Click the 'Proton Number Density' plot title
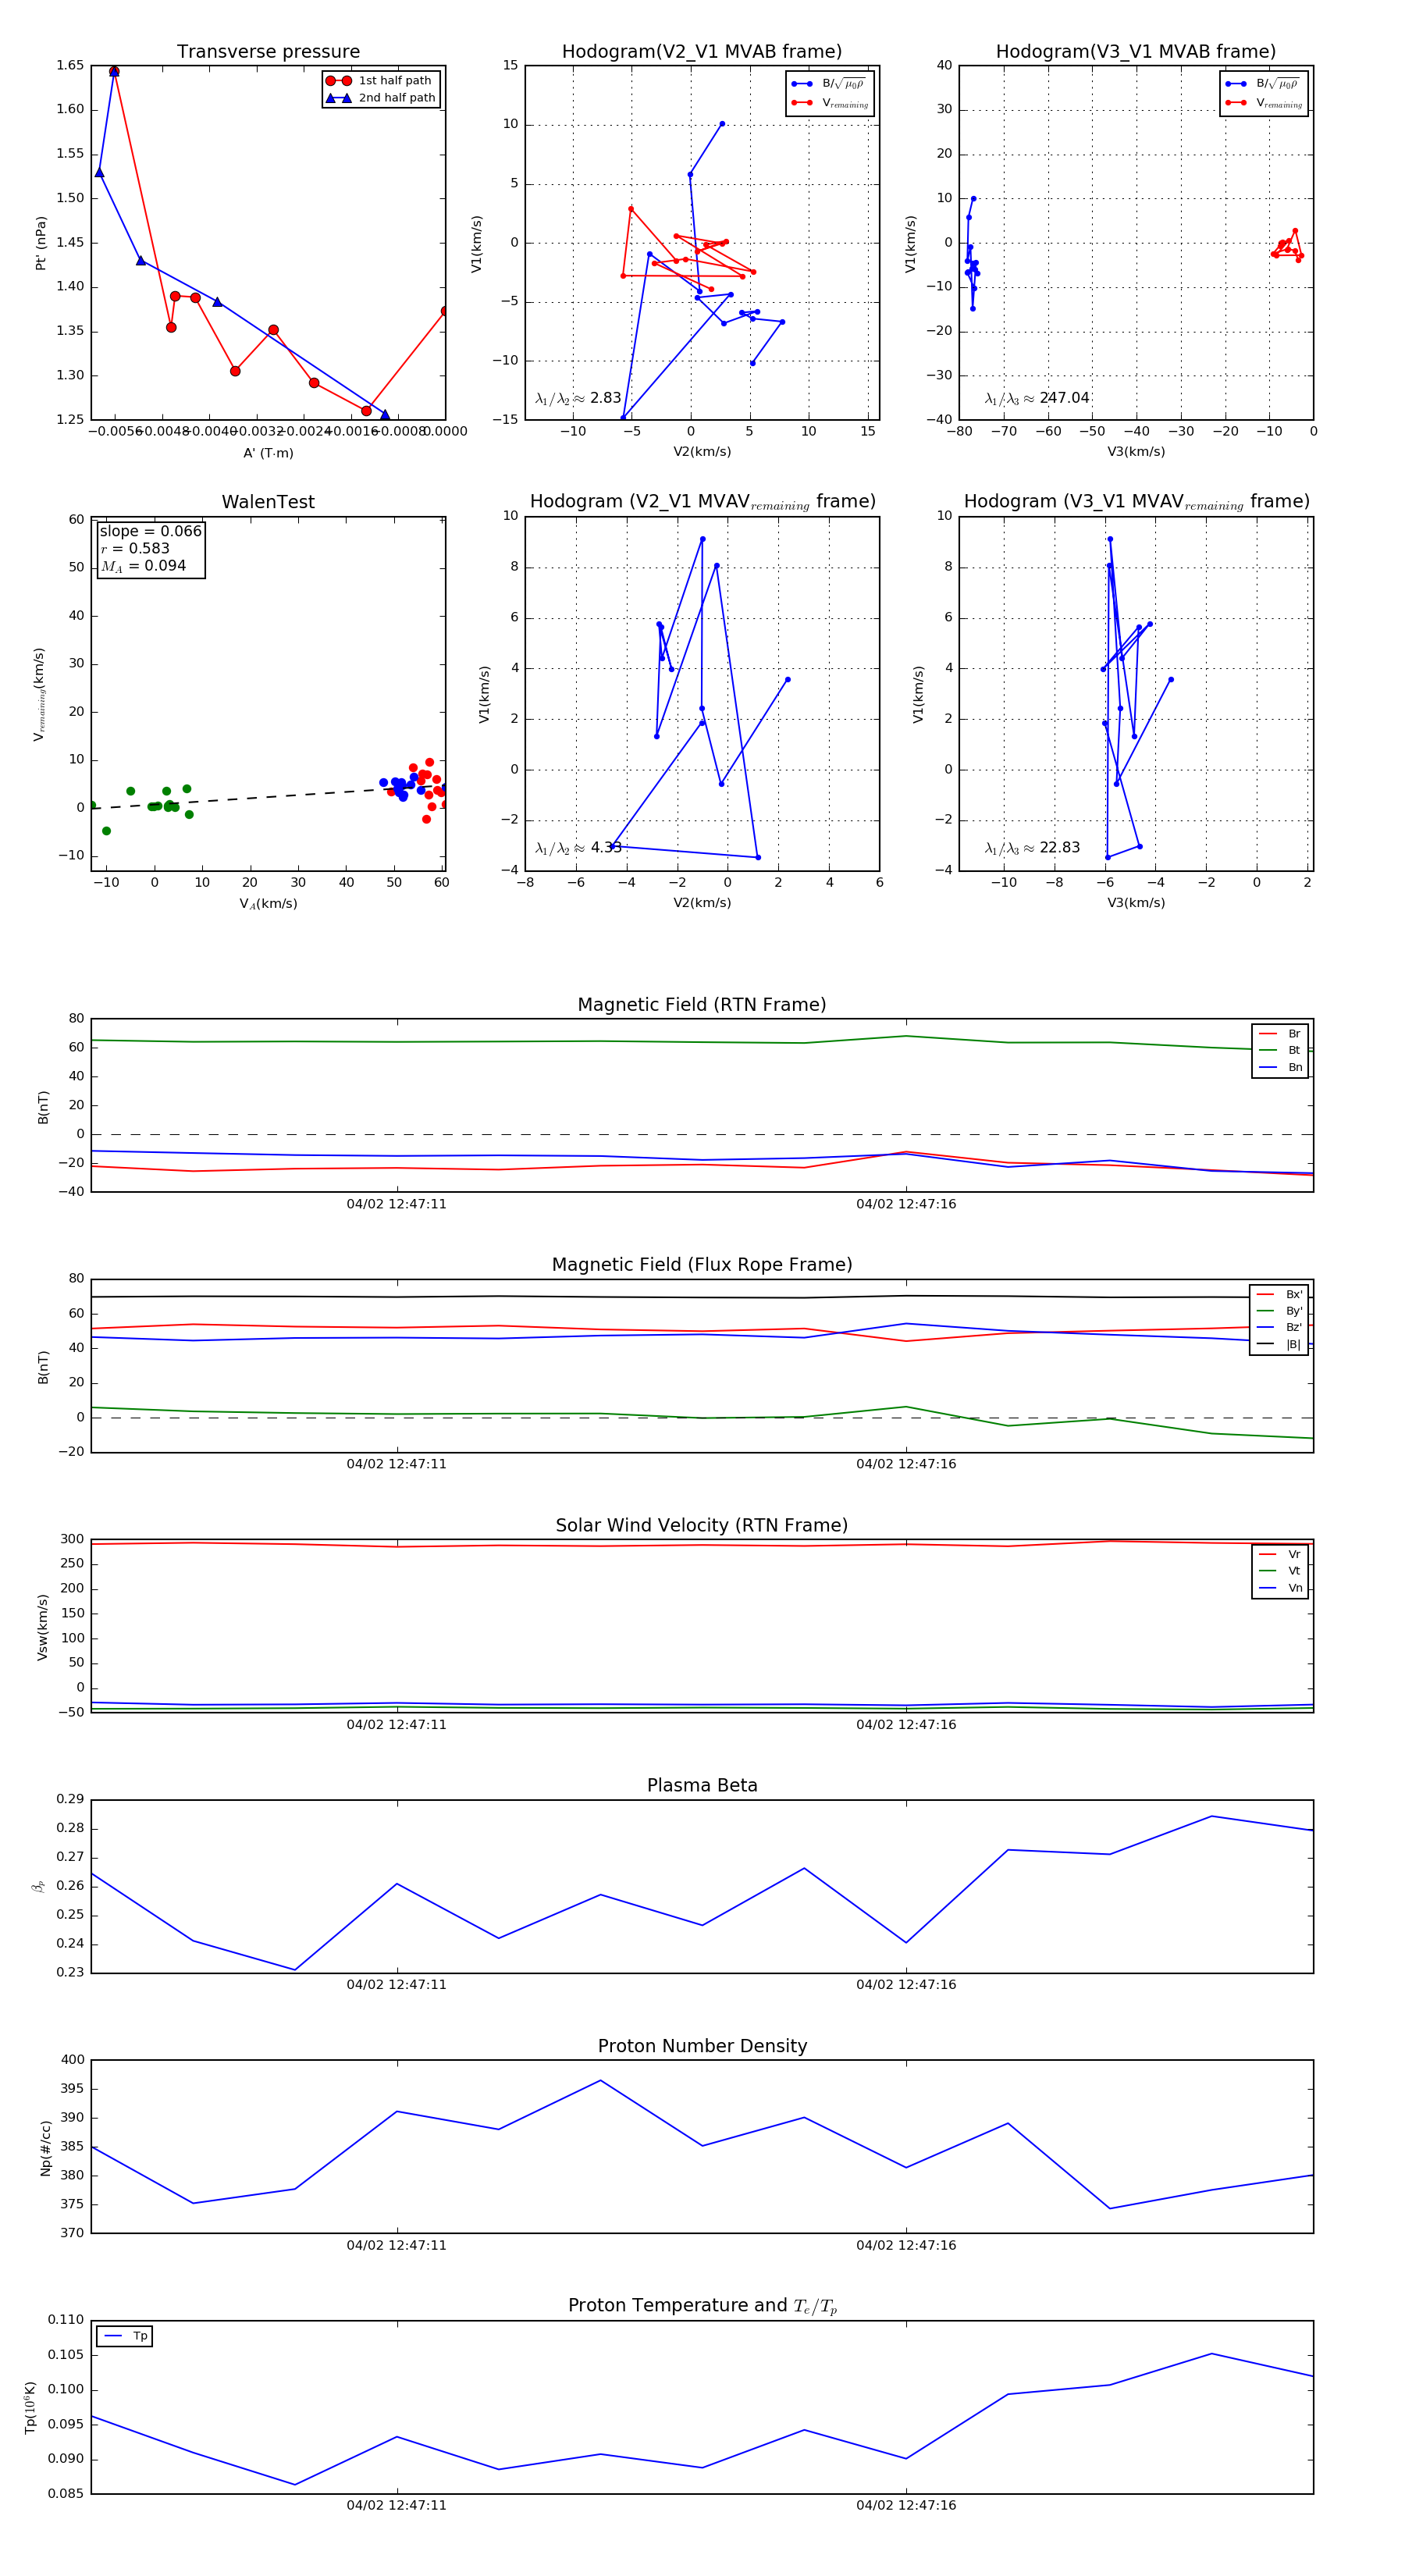 (702, 2046)
